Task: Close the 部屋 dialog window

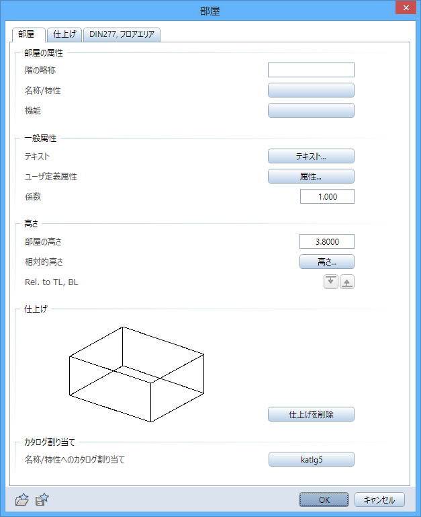Action: (404, 9)
